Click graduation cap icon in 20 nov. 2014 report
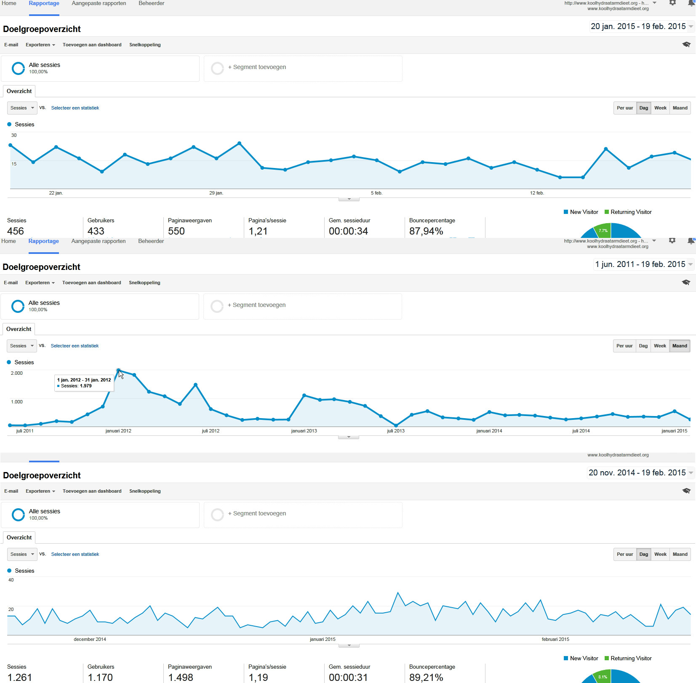 tap(686, 491)
